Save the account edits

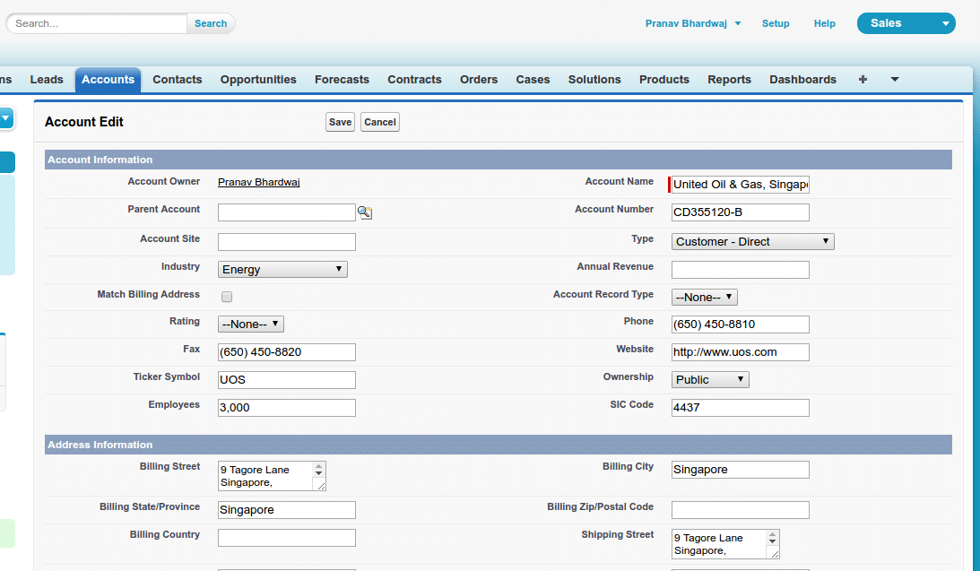[340, 122]
